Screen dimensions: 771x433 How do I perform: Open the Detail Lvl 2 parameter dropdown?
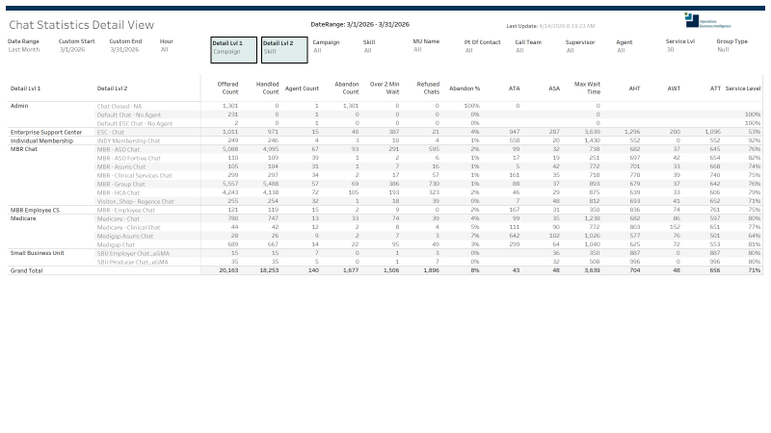pos(283,51)
